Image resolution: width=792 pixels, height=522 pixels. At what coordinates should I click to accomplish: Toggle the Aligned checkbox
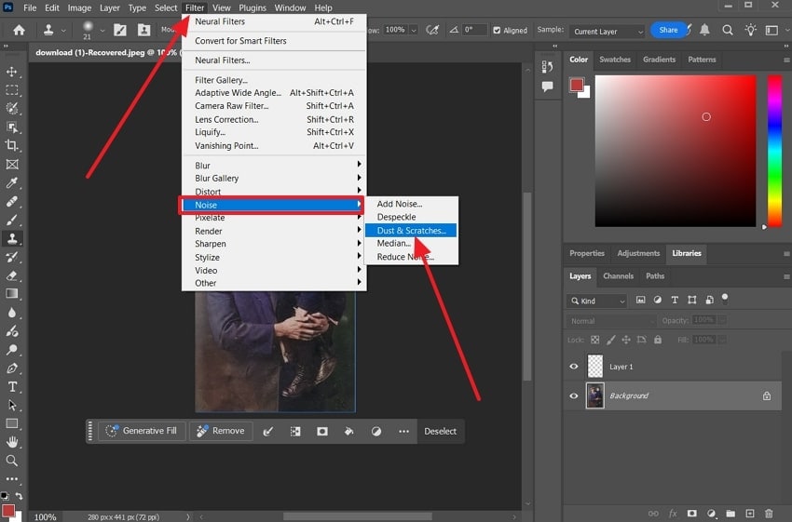pos(497,31)
